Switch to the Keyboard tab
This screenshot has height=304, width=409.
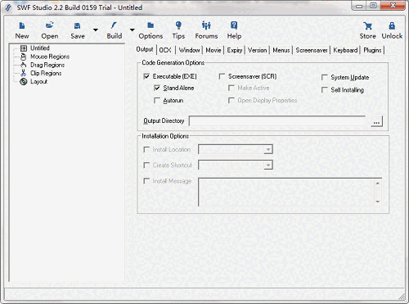click(x=345, y=50)
